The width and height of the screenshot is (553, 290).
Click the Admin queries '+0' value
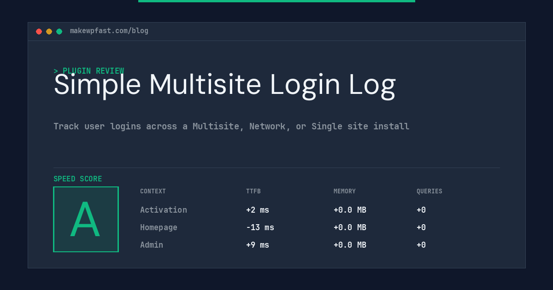[421, 245]
